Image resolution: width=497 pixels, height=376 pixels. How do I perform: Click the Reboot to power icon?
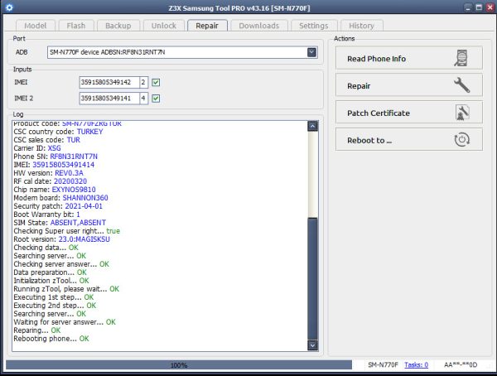(462, 140)
